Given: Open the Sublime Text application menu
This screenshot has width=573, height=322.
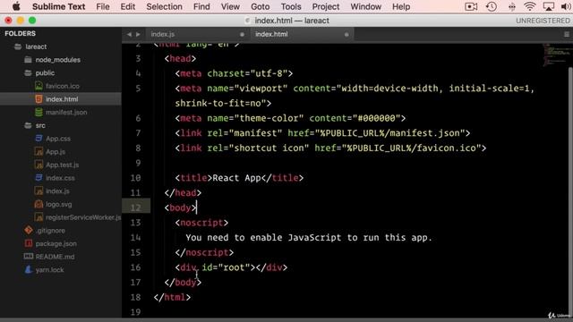Looking at the screenshot, I should [58, 6].
